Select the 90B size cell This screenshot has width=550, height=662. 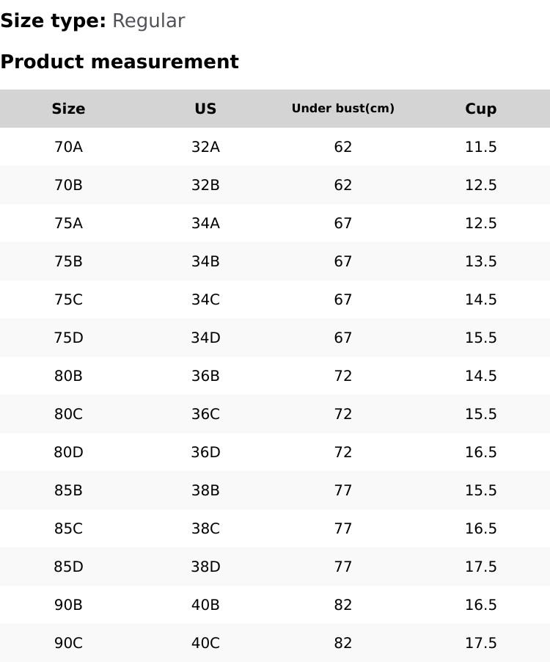(68, 605)
